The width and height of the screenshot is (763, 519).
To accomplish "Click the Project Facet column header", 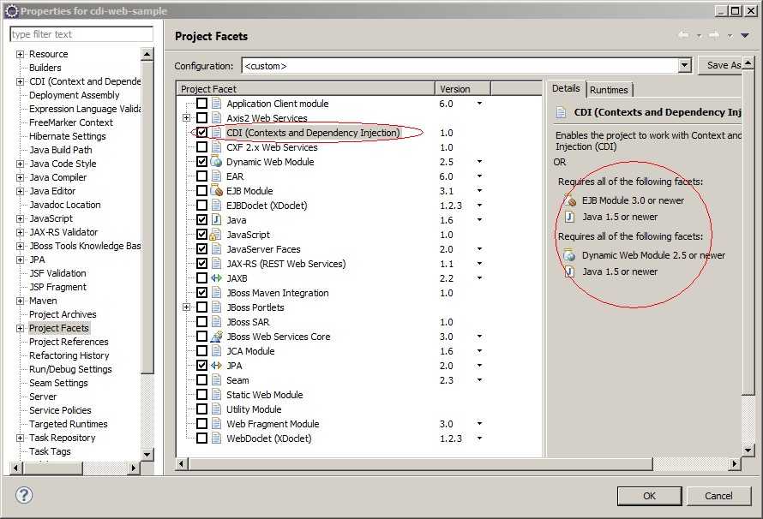I will pyautogui.click(x=305, y=89).
